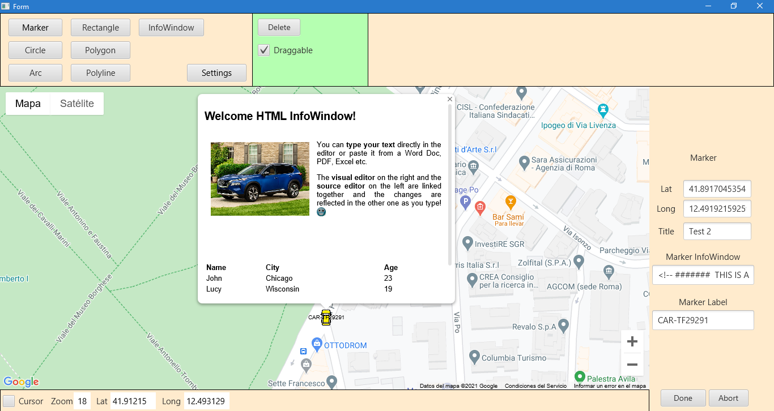774x411 pixels.
Task: Click the Polygon button
Action: 100,50
